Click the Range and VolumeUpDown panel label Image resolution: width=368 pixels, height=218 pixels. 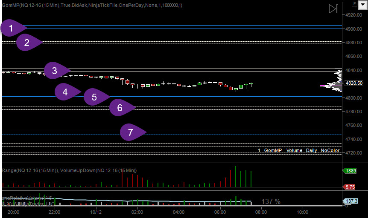point(70,170)
